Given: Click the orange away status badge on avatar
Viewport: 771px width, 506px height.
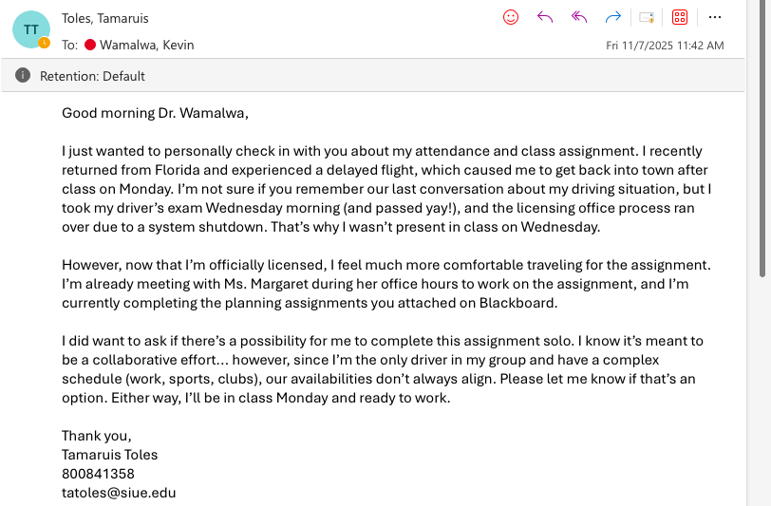Looking at the screenshot, I should [x=44, y=43].
